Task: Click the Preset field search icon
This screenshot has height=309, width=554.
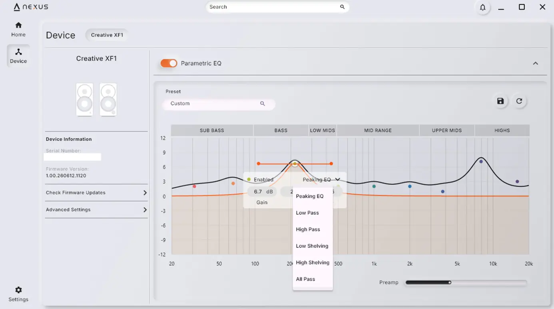Action: click(x=263, y=104)
